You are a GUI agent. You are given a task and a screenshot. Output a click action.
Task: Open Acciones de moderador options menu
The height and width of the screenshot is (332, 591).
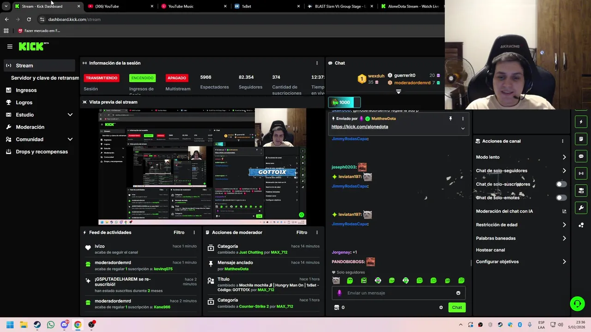tap(317, 232)
